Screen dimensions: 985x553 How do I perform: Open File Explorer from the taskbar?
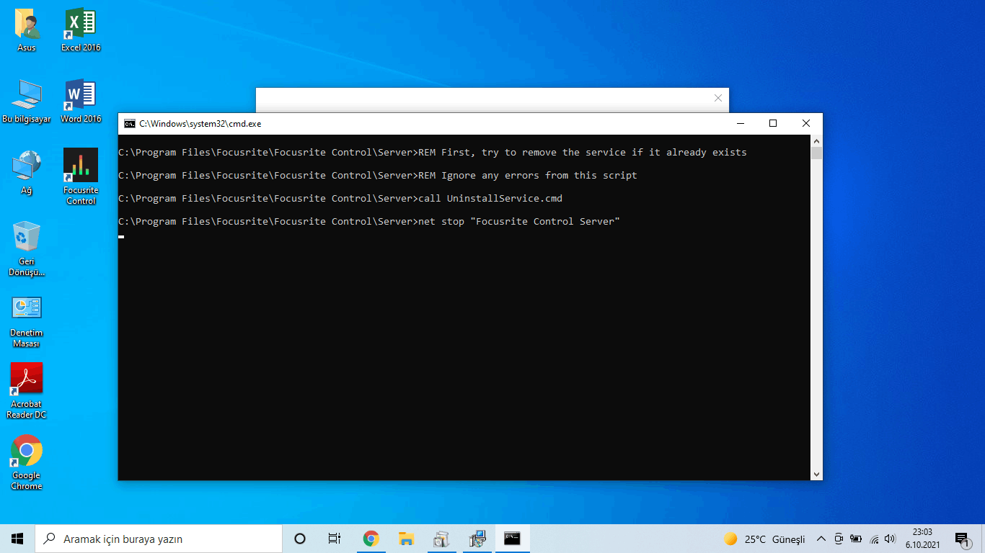[x=406, y=539]
